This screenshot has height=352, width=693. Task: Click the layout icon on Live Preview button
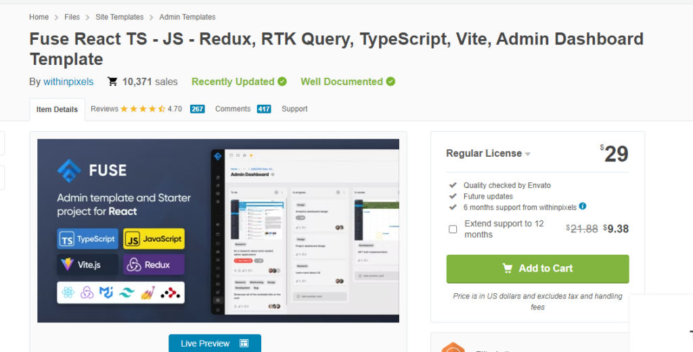[244, 343]
